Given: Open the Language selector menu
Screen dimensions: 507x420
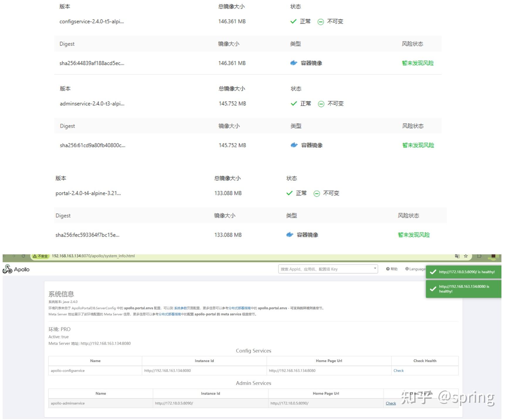Looking at the screenshot, I should [416, 269].
